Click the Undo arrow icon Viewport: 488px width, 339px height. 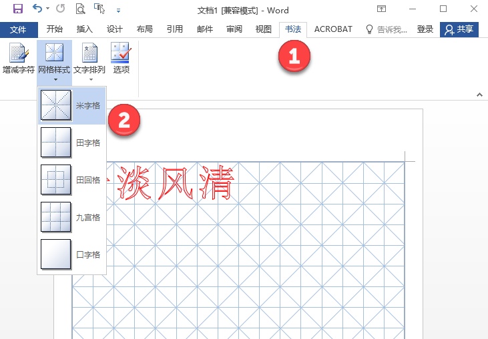click(x=37, y=9)
